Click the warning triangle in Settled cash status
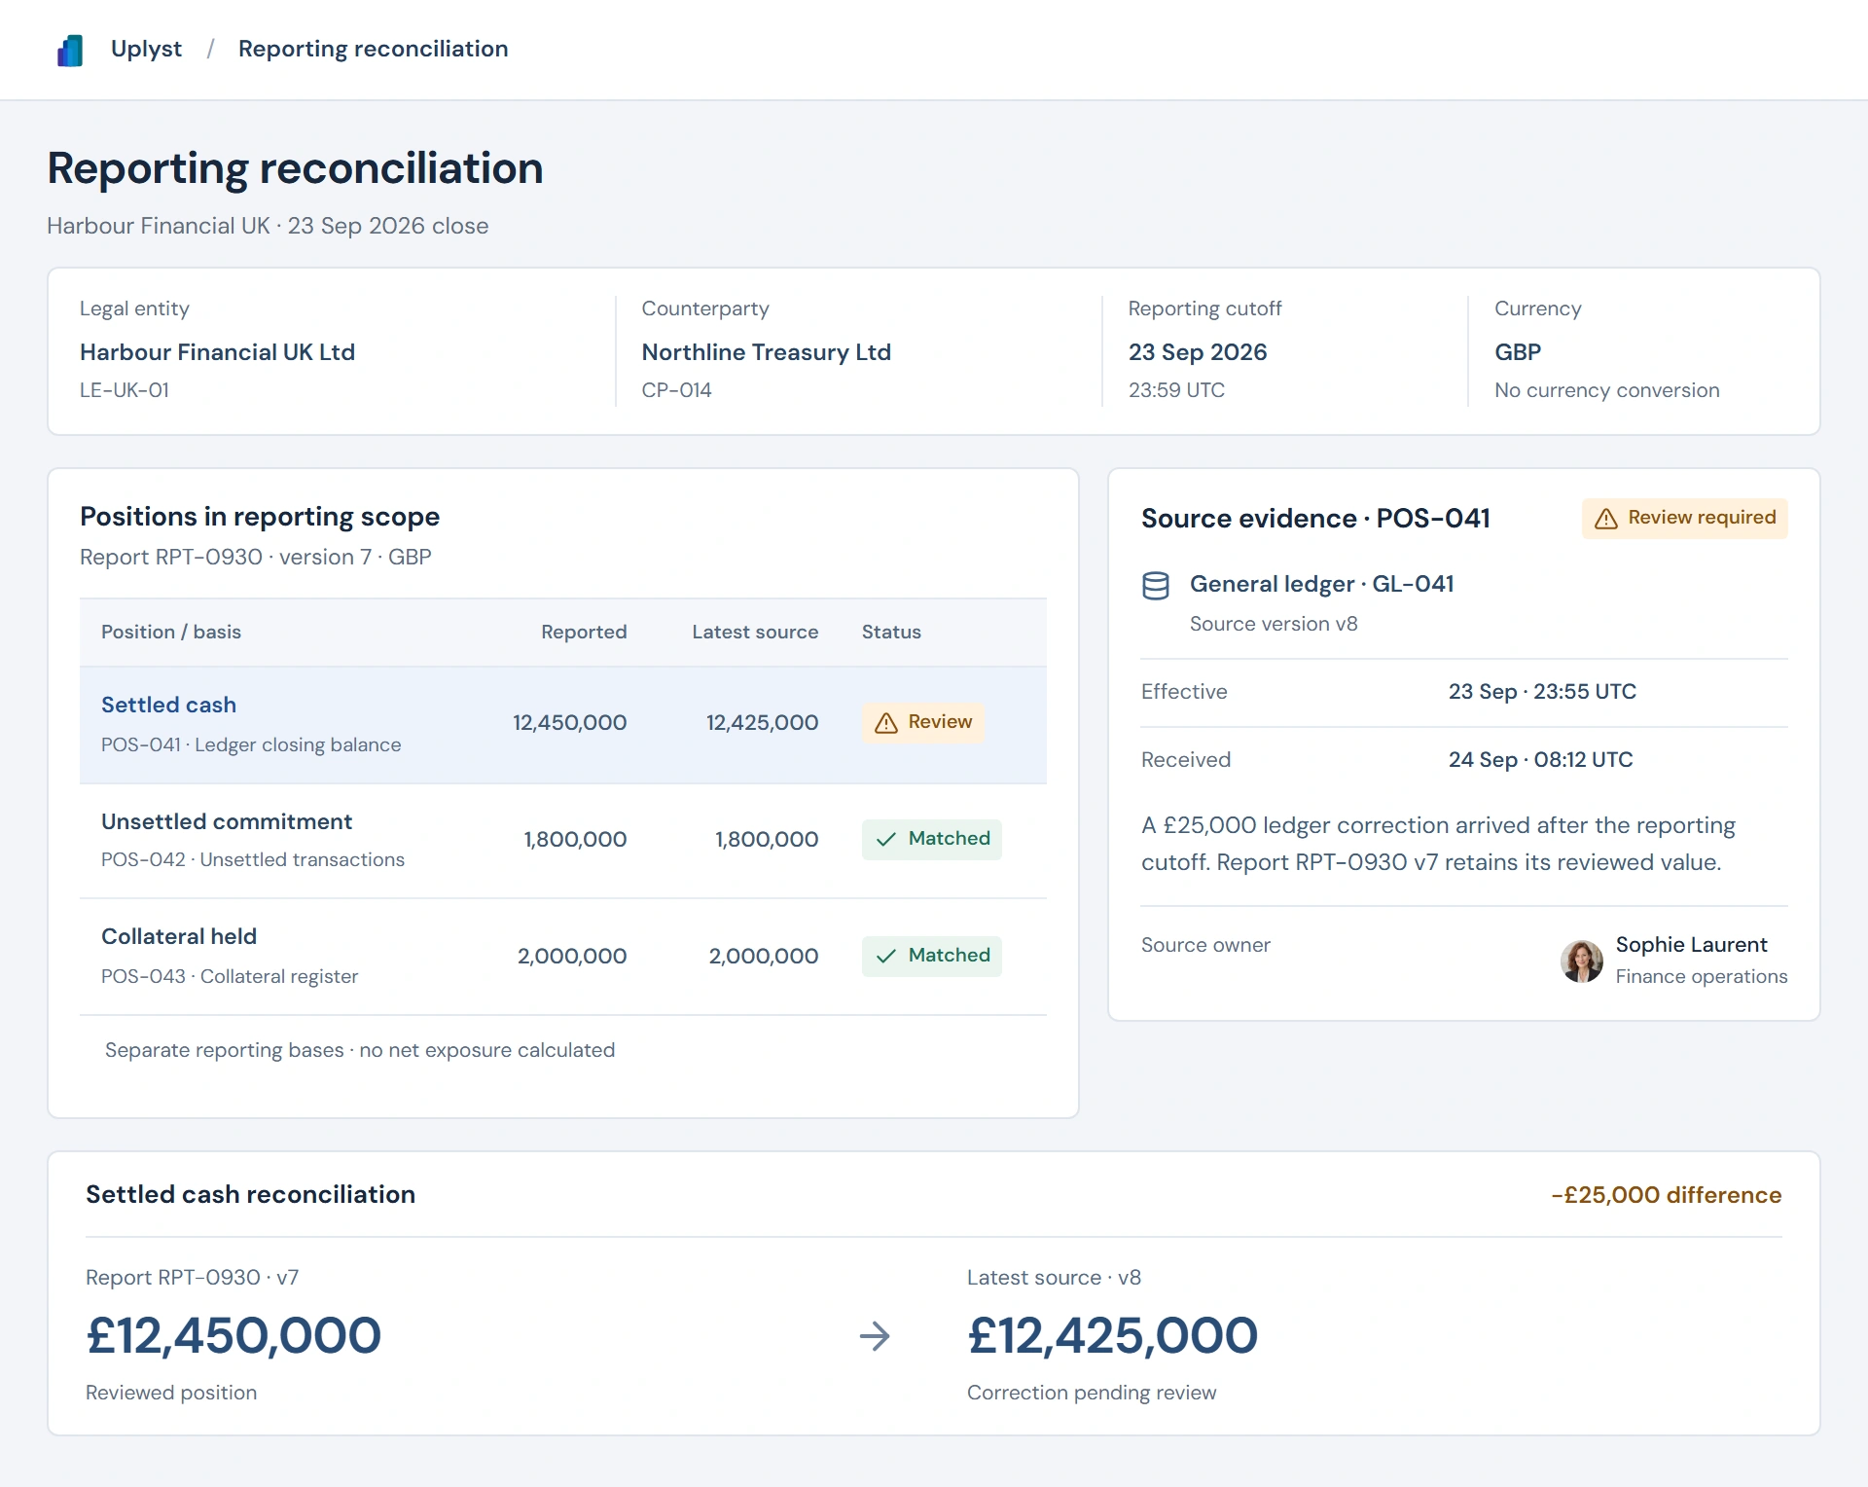 pos(886,723)
